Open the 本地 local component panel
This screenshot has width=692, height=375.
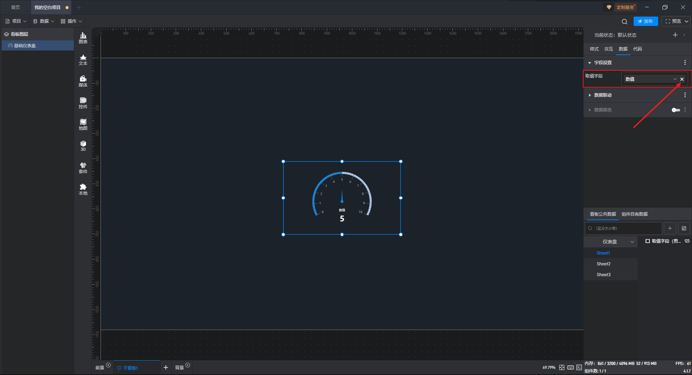(x=83, y=189)
